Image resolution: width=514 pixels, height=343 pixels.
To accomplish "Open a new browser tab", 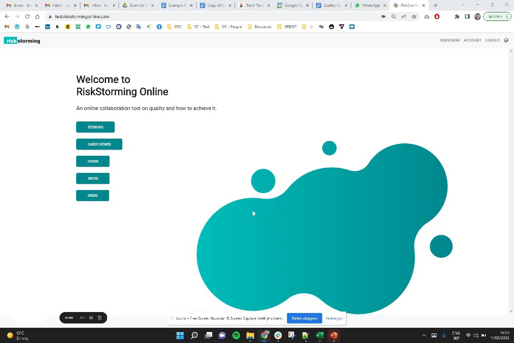I will [435, 5].
